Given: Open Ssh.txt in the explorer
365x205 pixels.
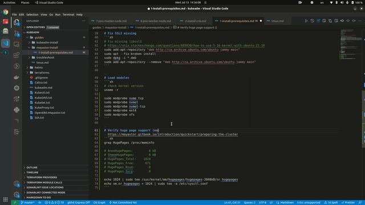Looking at the screenshot, I should click(x=39, y=118).
